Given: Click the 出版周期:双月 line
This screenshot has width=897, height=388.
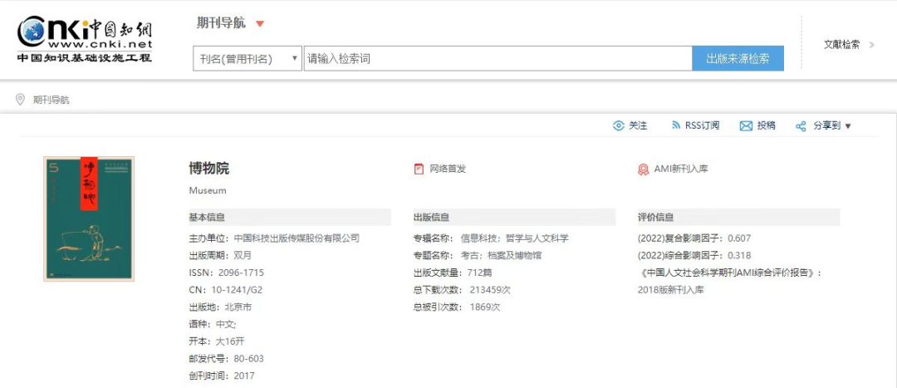Looking at the screenshot, I should (220, 255).
